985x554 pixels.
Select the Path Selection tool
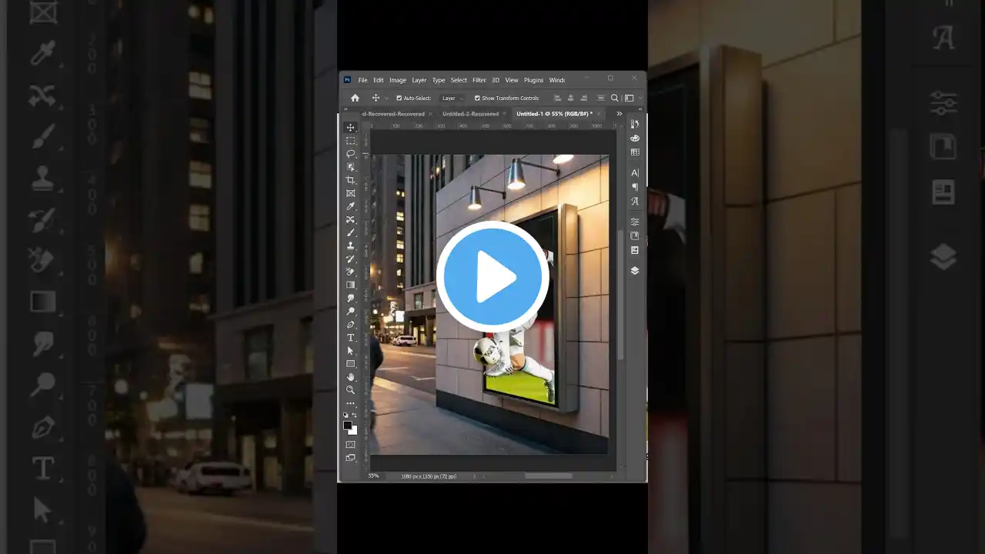pos(351,351)
